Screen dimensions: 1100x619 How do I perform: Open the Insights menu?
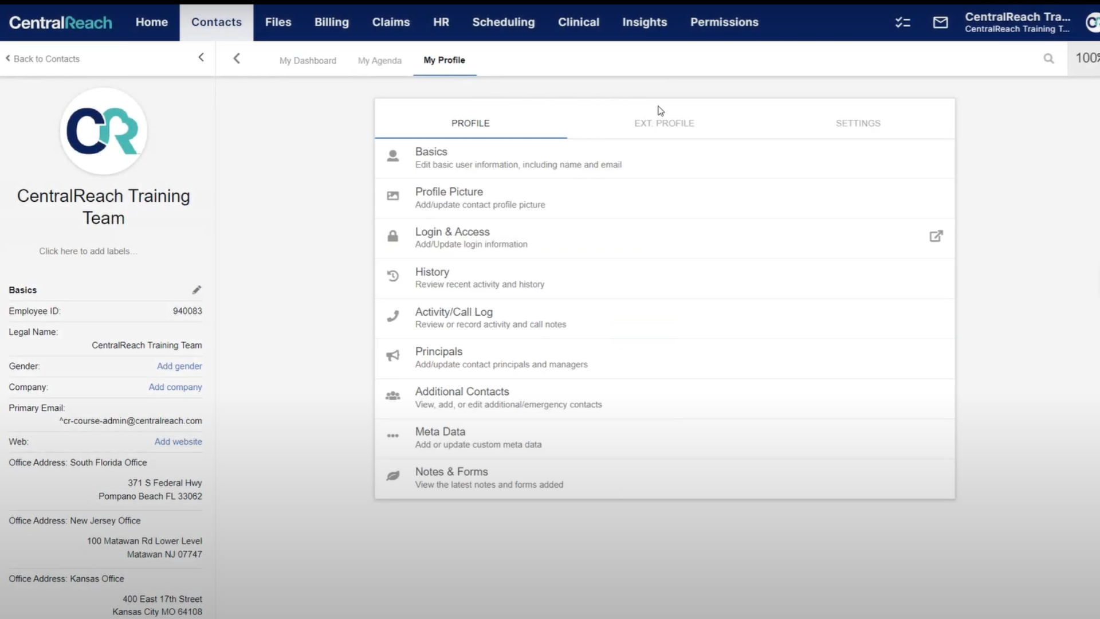coord(645,22)
